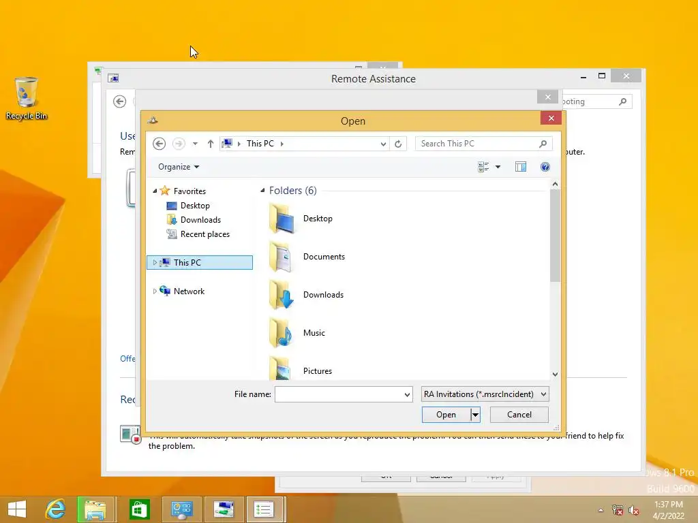This screenshot has height=523, width=698.
Task: Open the address bar history dropdown
Action: pyautogui.click(x=383, y=144)
